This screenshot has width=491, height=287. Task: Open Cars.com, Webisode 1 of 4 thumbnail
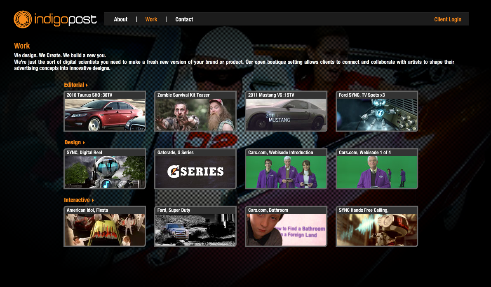click(x=377, y=169)
